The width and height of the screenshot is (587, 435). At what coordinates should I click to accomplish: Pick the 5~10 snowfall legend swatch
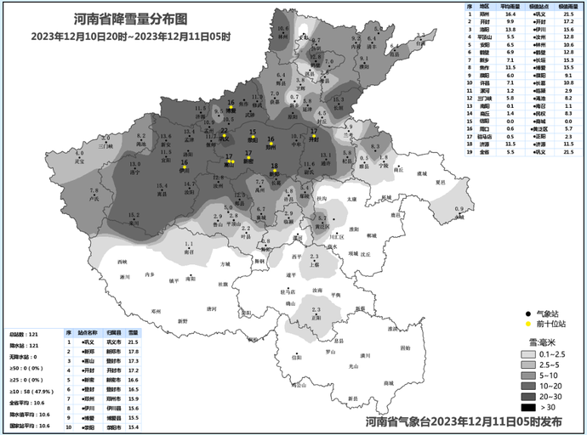coord(530,375)
